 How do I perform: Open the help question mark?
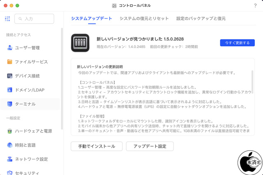[255, 6]
